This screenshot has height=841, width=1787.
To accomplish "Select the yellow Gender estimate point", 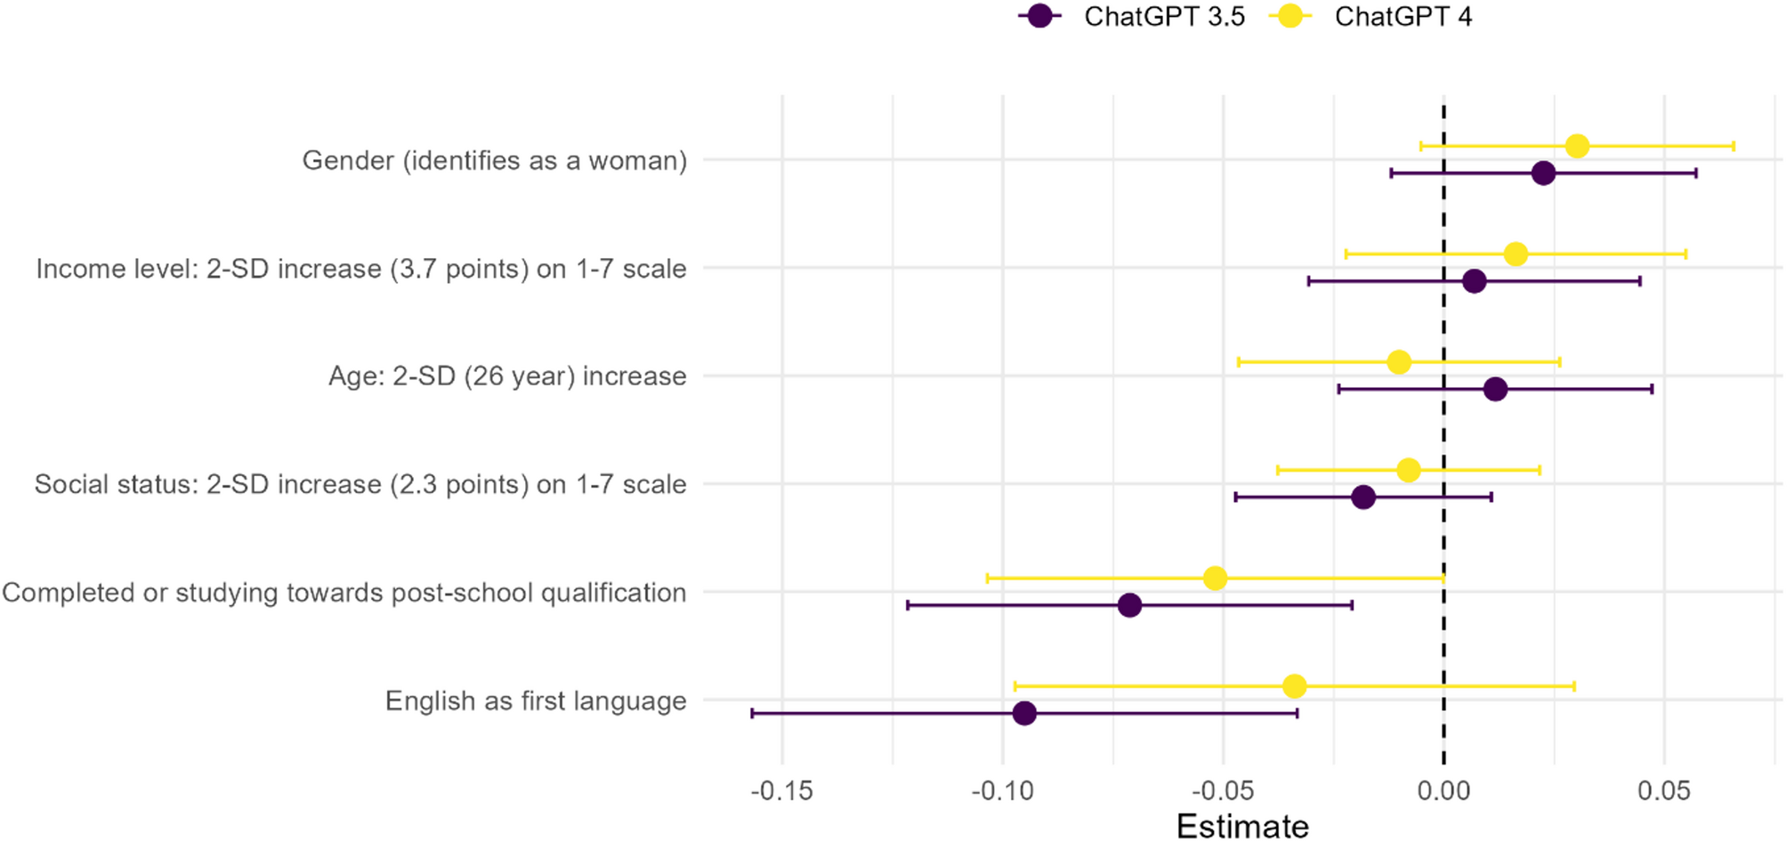I will [1577, 146].
